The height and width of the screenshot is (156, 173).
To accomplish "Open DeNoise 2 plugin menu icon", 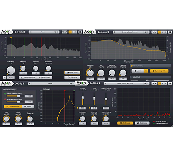I will click(x=170, y=32).
